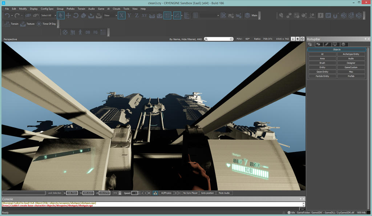Select the Select Terrain tool
The image size is (372, 216).
pyautogui.click(x=91, y=16)
